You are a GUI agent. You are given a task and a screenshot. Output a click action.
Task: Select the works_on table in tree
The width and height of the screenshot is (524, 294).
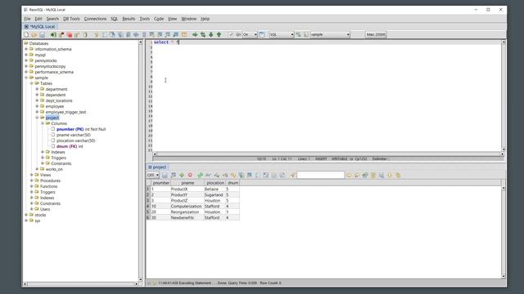click(x=54, y=169)
